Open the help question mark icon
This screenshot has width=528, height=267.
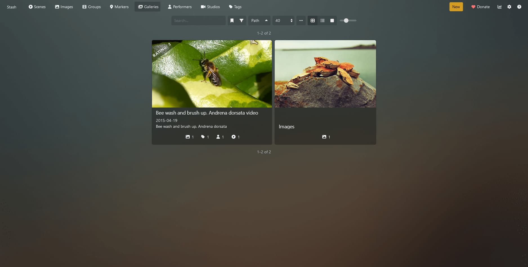[519, 7]
